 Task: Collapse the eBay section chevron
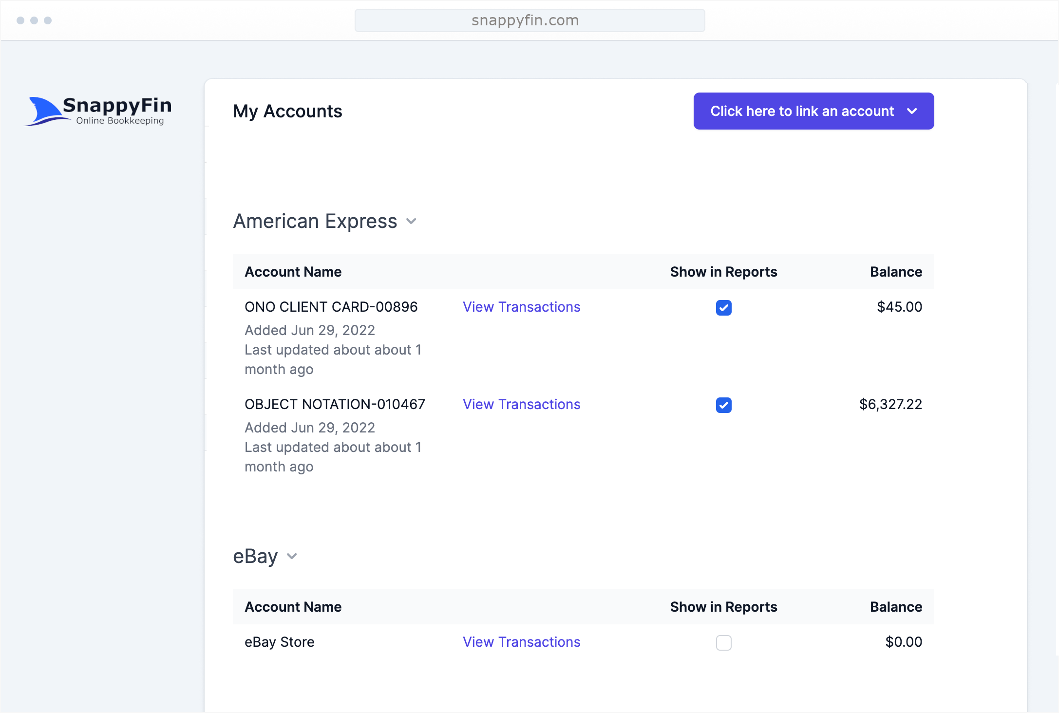[292, 557]
